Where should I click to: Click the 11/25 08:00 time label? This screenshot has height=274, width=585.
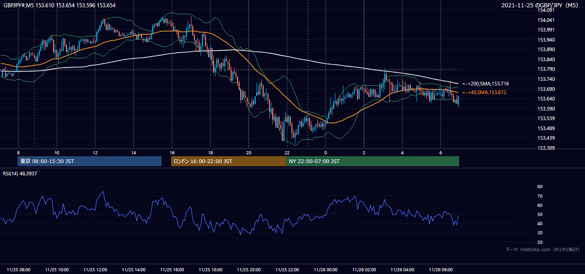(x=19, y=269)
